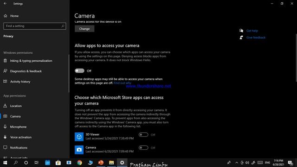Click the Inking & typing clipboard icon

pos(5,61)
